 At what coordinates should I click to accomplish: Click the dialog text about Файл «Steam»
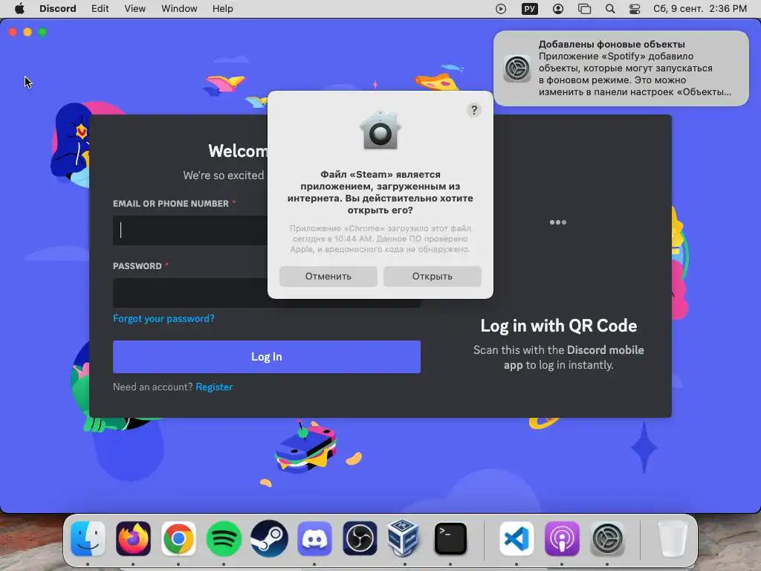(x=380, y=193)
